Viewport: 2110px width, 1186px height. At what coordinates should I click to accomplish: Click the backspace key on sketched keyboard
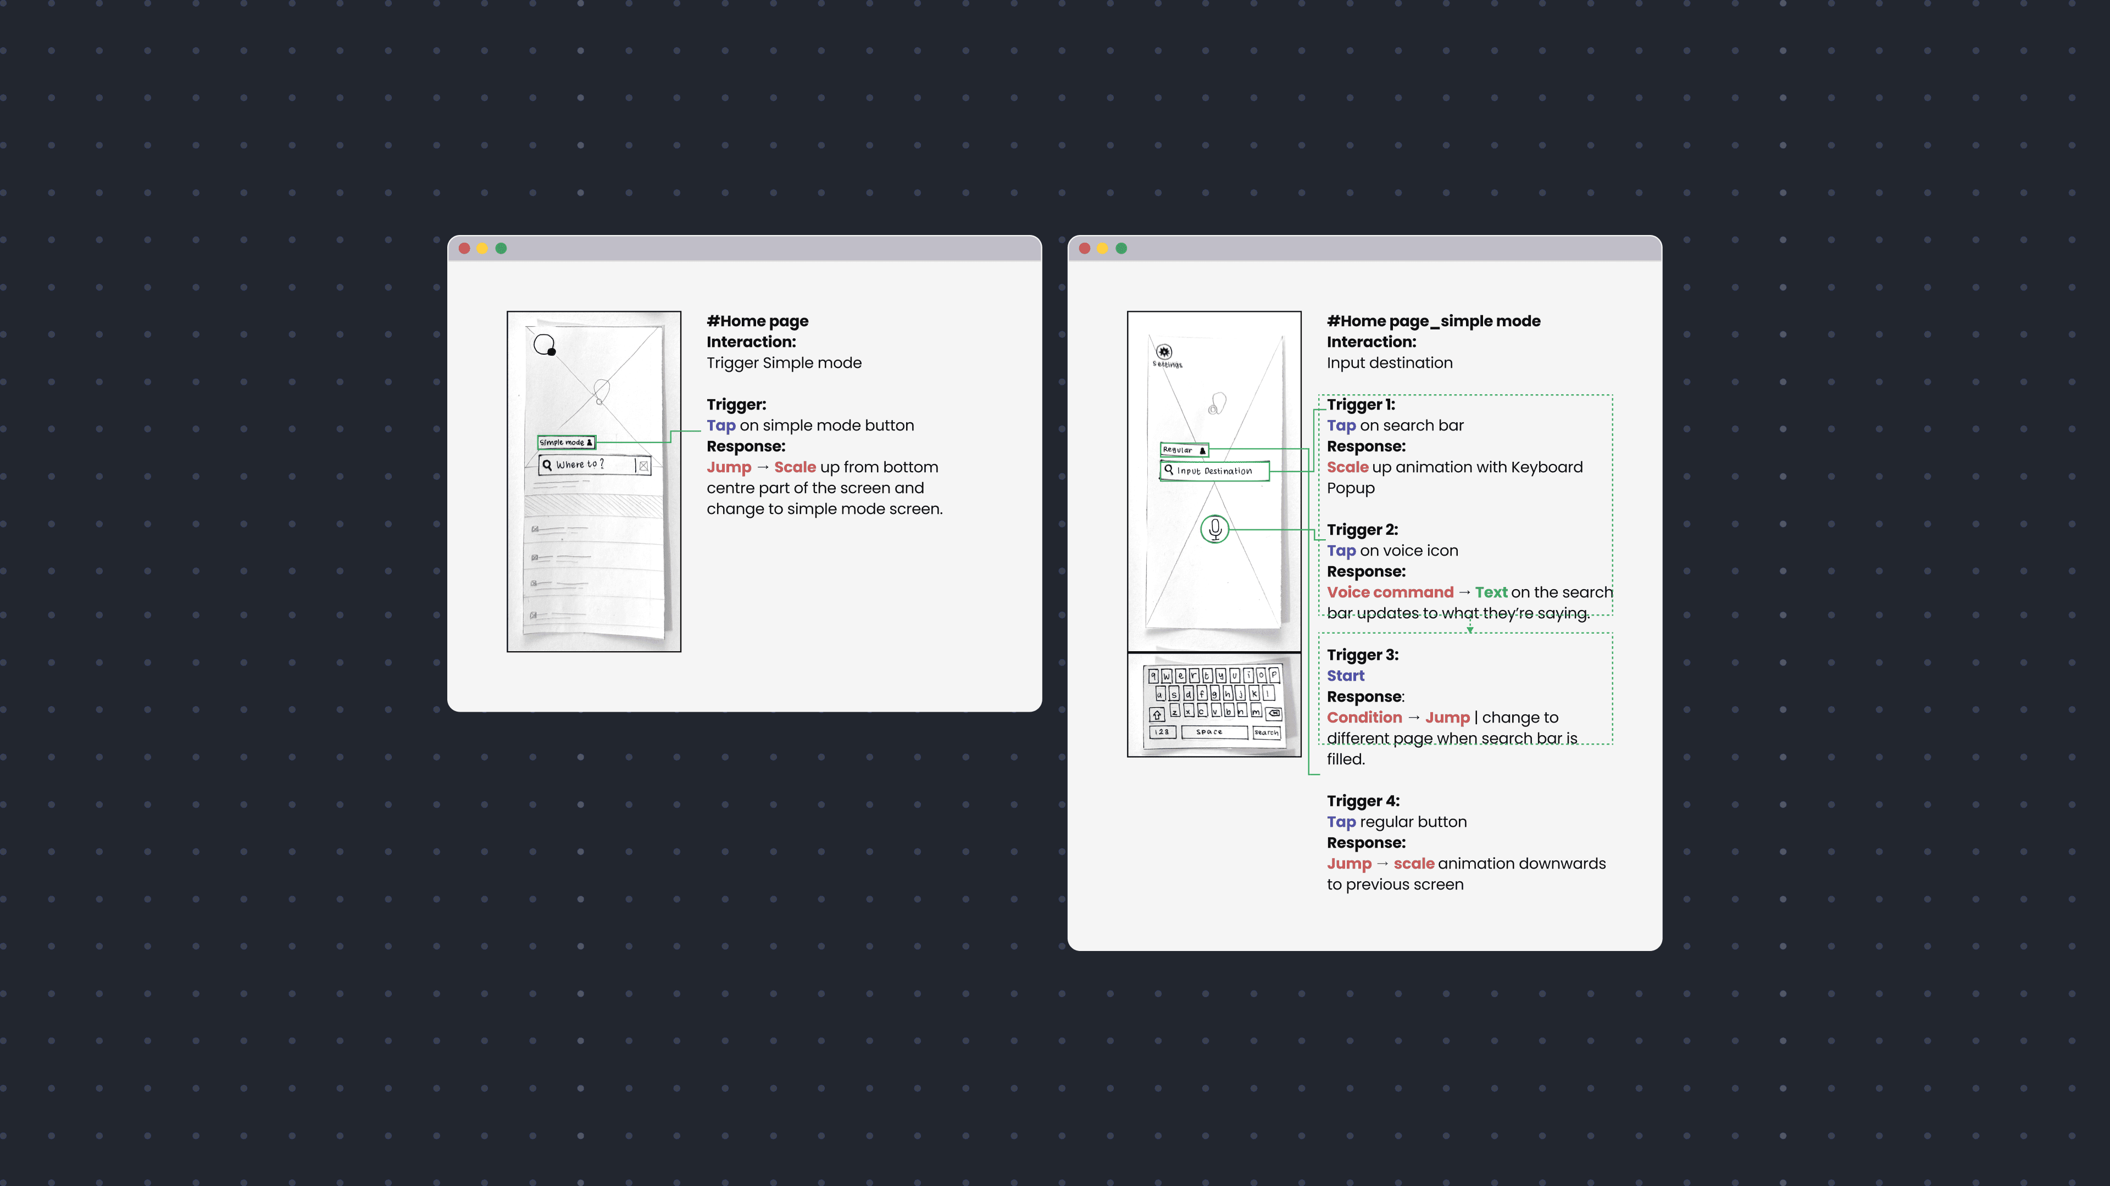pyautogui.click(x=1274, y=714)
